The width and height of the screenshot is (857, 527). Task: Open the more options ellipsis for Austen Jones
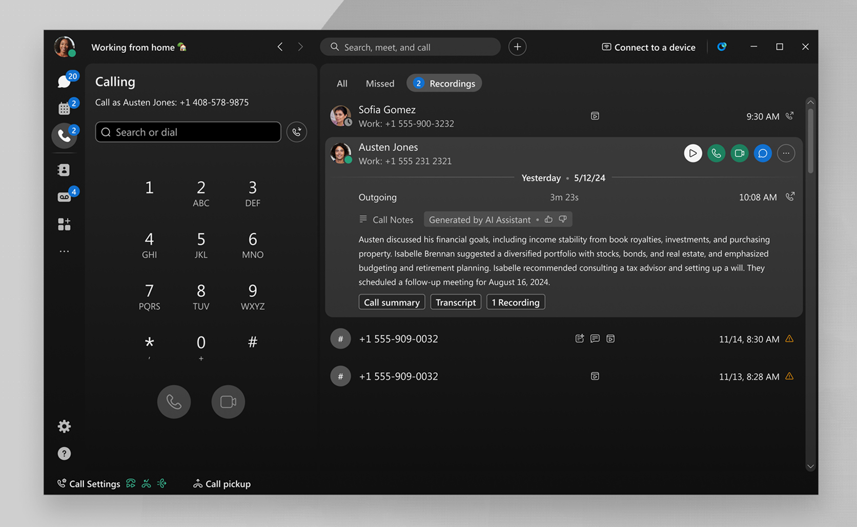[786, 153]
